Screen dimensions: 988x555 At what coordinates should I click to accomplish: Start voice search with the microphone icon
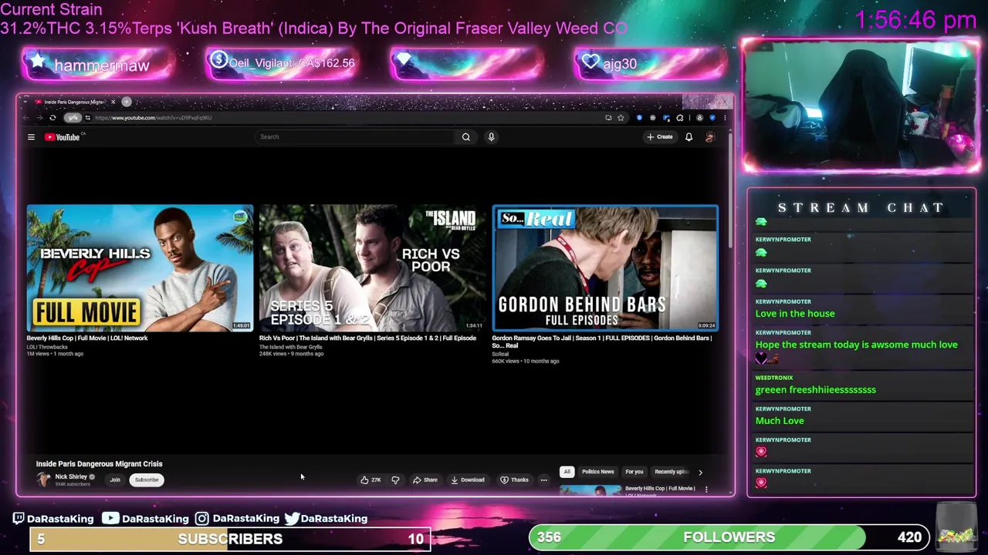pyautogui.click(x=491, y=137)
